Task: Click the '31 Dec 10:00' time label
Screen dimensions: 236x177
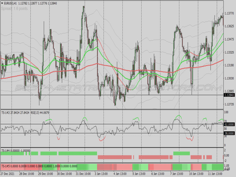Action: pos(83,174)
